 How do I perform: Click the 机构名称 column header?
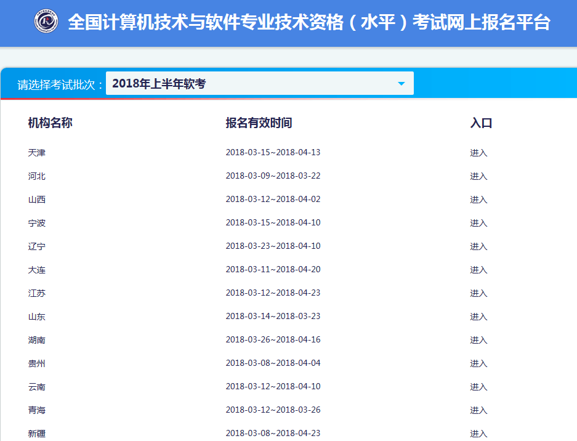(50, 123)
